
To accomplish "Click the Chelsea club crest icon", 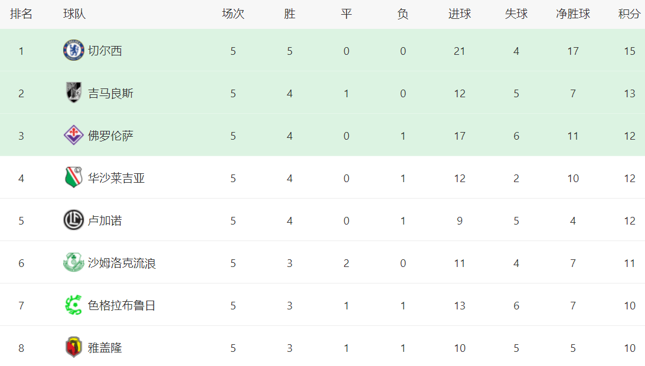I will coord(74,51).
